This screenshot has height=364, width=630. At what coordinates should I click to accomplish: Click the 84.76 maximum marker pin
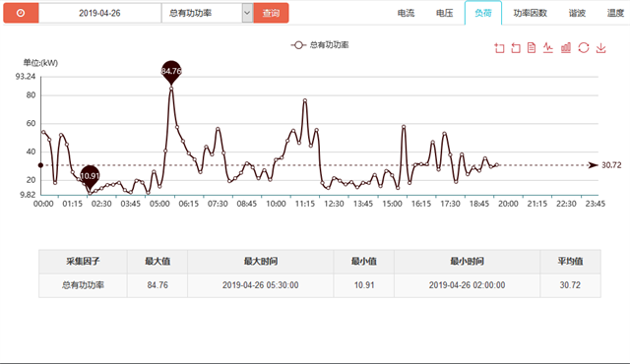click(171, 72)
